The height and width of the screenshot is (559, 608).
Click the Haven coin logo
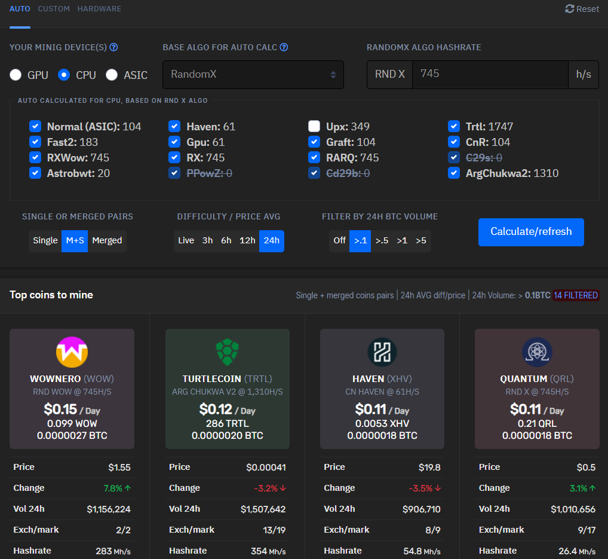382,352
